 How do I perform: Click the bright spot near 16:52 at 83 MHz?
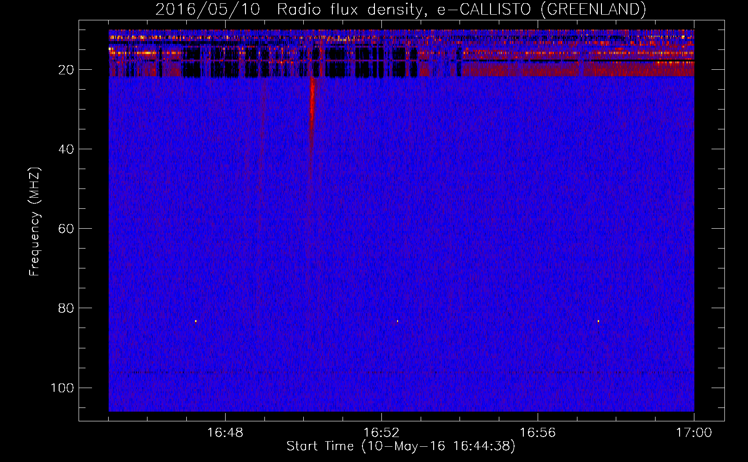pyautogui.click(x=397, y=321)
